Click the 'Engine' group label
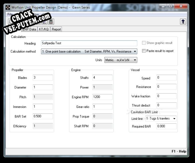 (76, 70)
